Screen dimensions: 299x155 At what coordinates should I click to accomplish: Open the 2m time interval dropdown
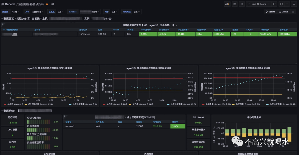pyautogui.click(x=137, y=12)
